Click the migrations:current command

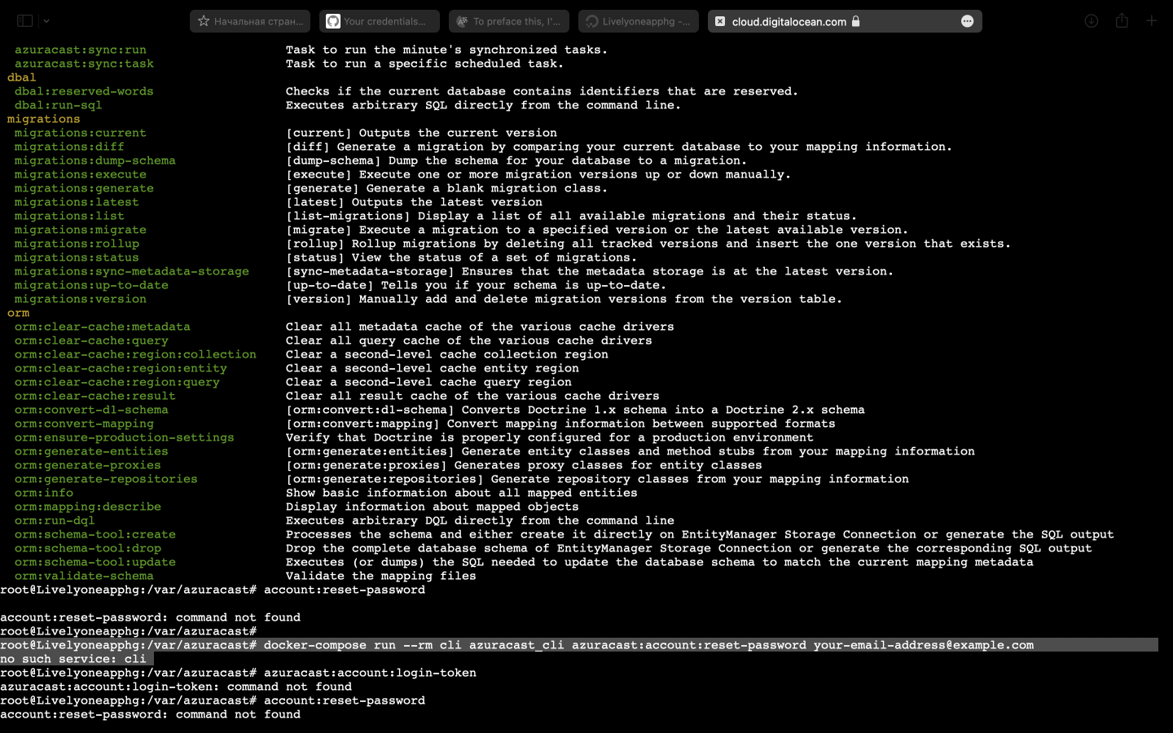pyautogui.click(x=81, y=133)
